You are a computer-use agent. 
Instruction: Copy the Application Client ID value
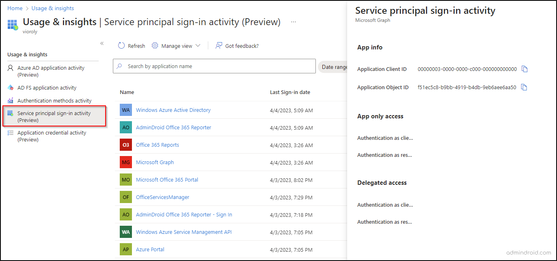point(524,69)
